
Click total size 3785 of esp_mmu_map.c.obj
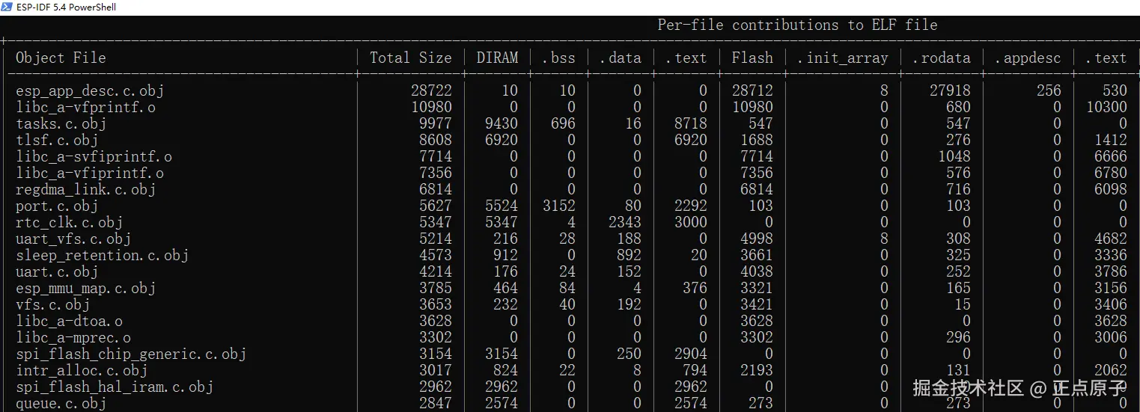[x=436, y=288]
